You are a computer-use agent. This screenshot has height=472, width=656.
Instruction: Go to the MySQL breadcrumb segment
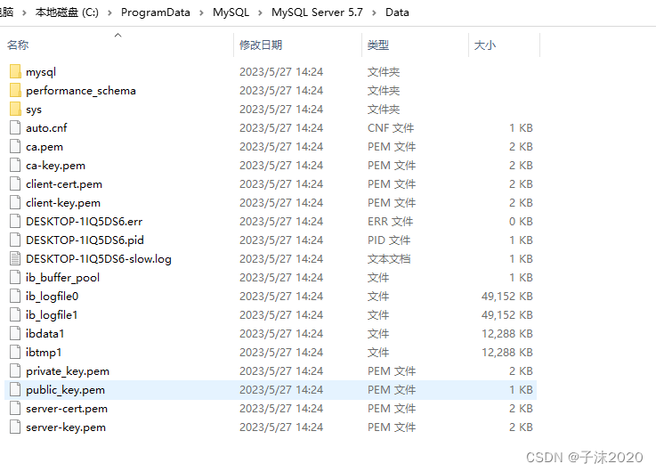[231, 12]
